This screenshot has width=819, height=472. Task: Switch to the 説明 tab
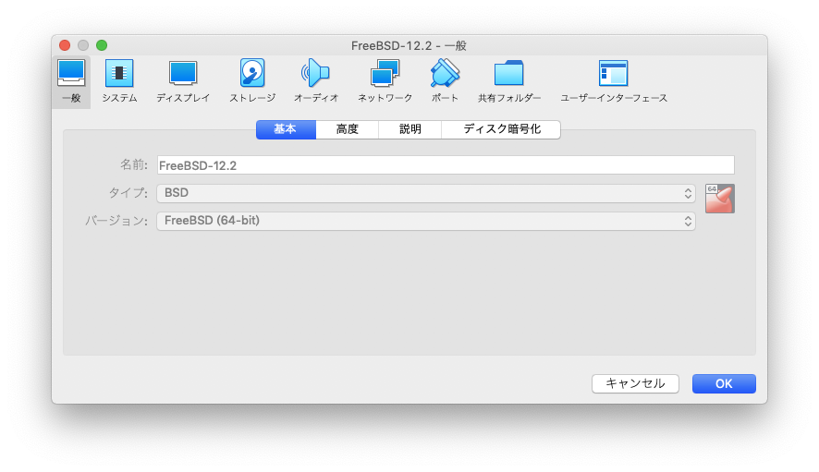pyautogui.click(x=409, y=129)
